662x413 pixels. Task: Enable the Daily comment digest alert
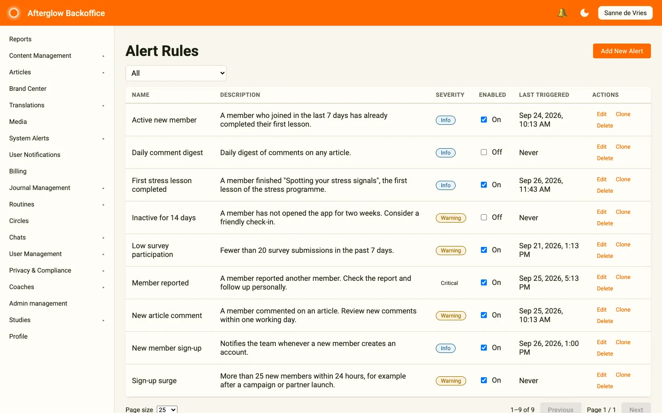(x=484, y=152)
